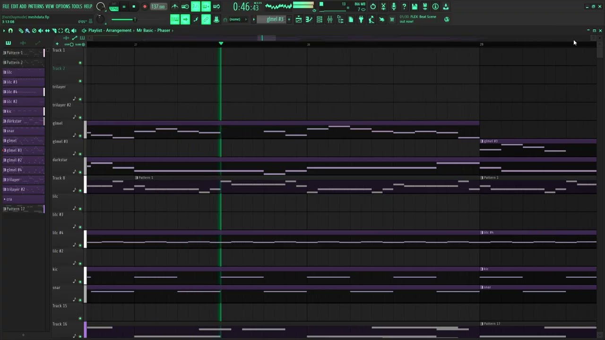Open the TOOLS menu
The image size is (605, 340).
pos(77,7)
